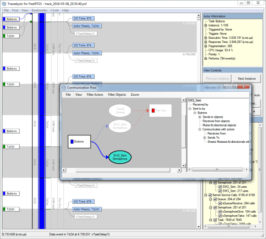The height and width of the screenshot is (239, 266).
Task: Toggle the xQueueReceive: 294 calls checkbox
Action: point(220,203)
